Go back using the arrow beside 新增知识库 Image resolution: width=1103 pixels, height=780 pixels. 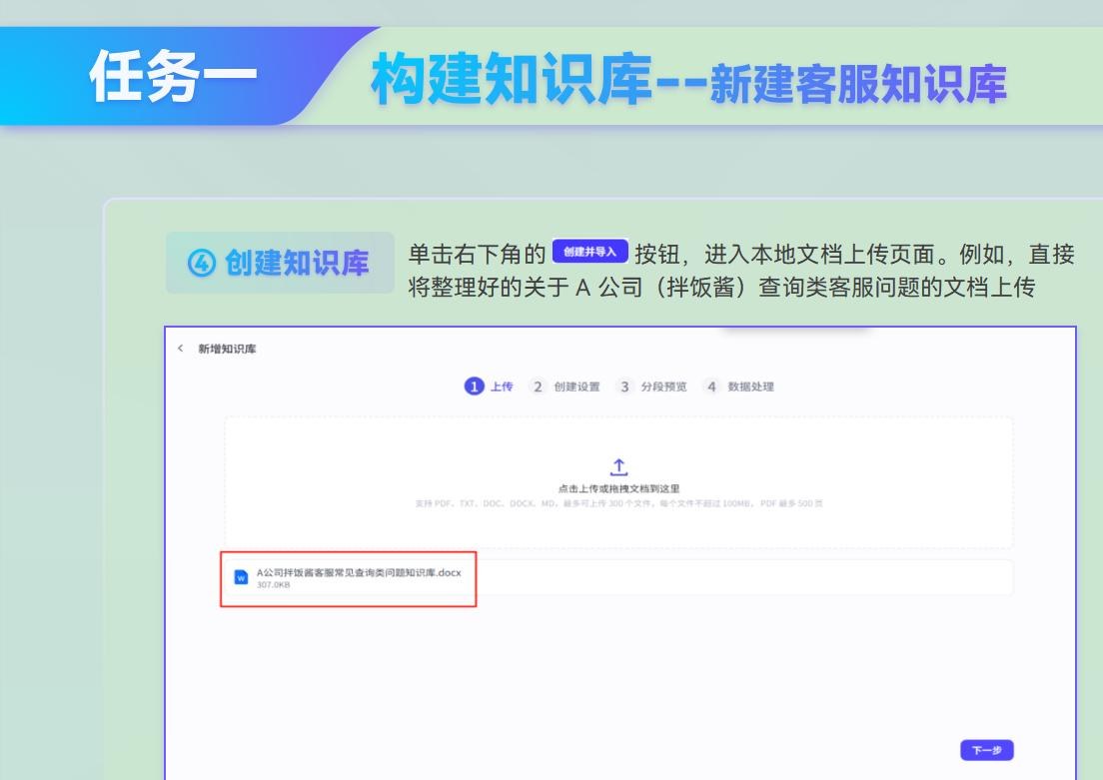click(x=181, y=349)
